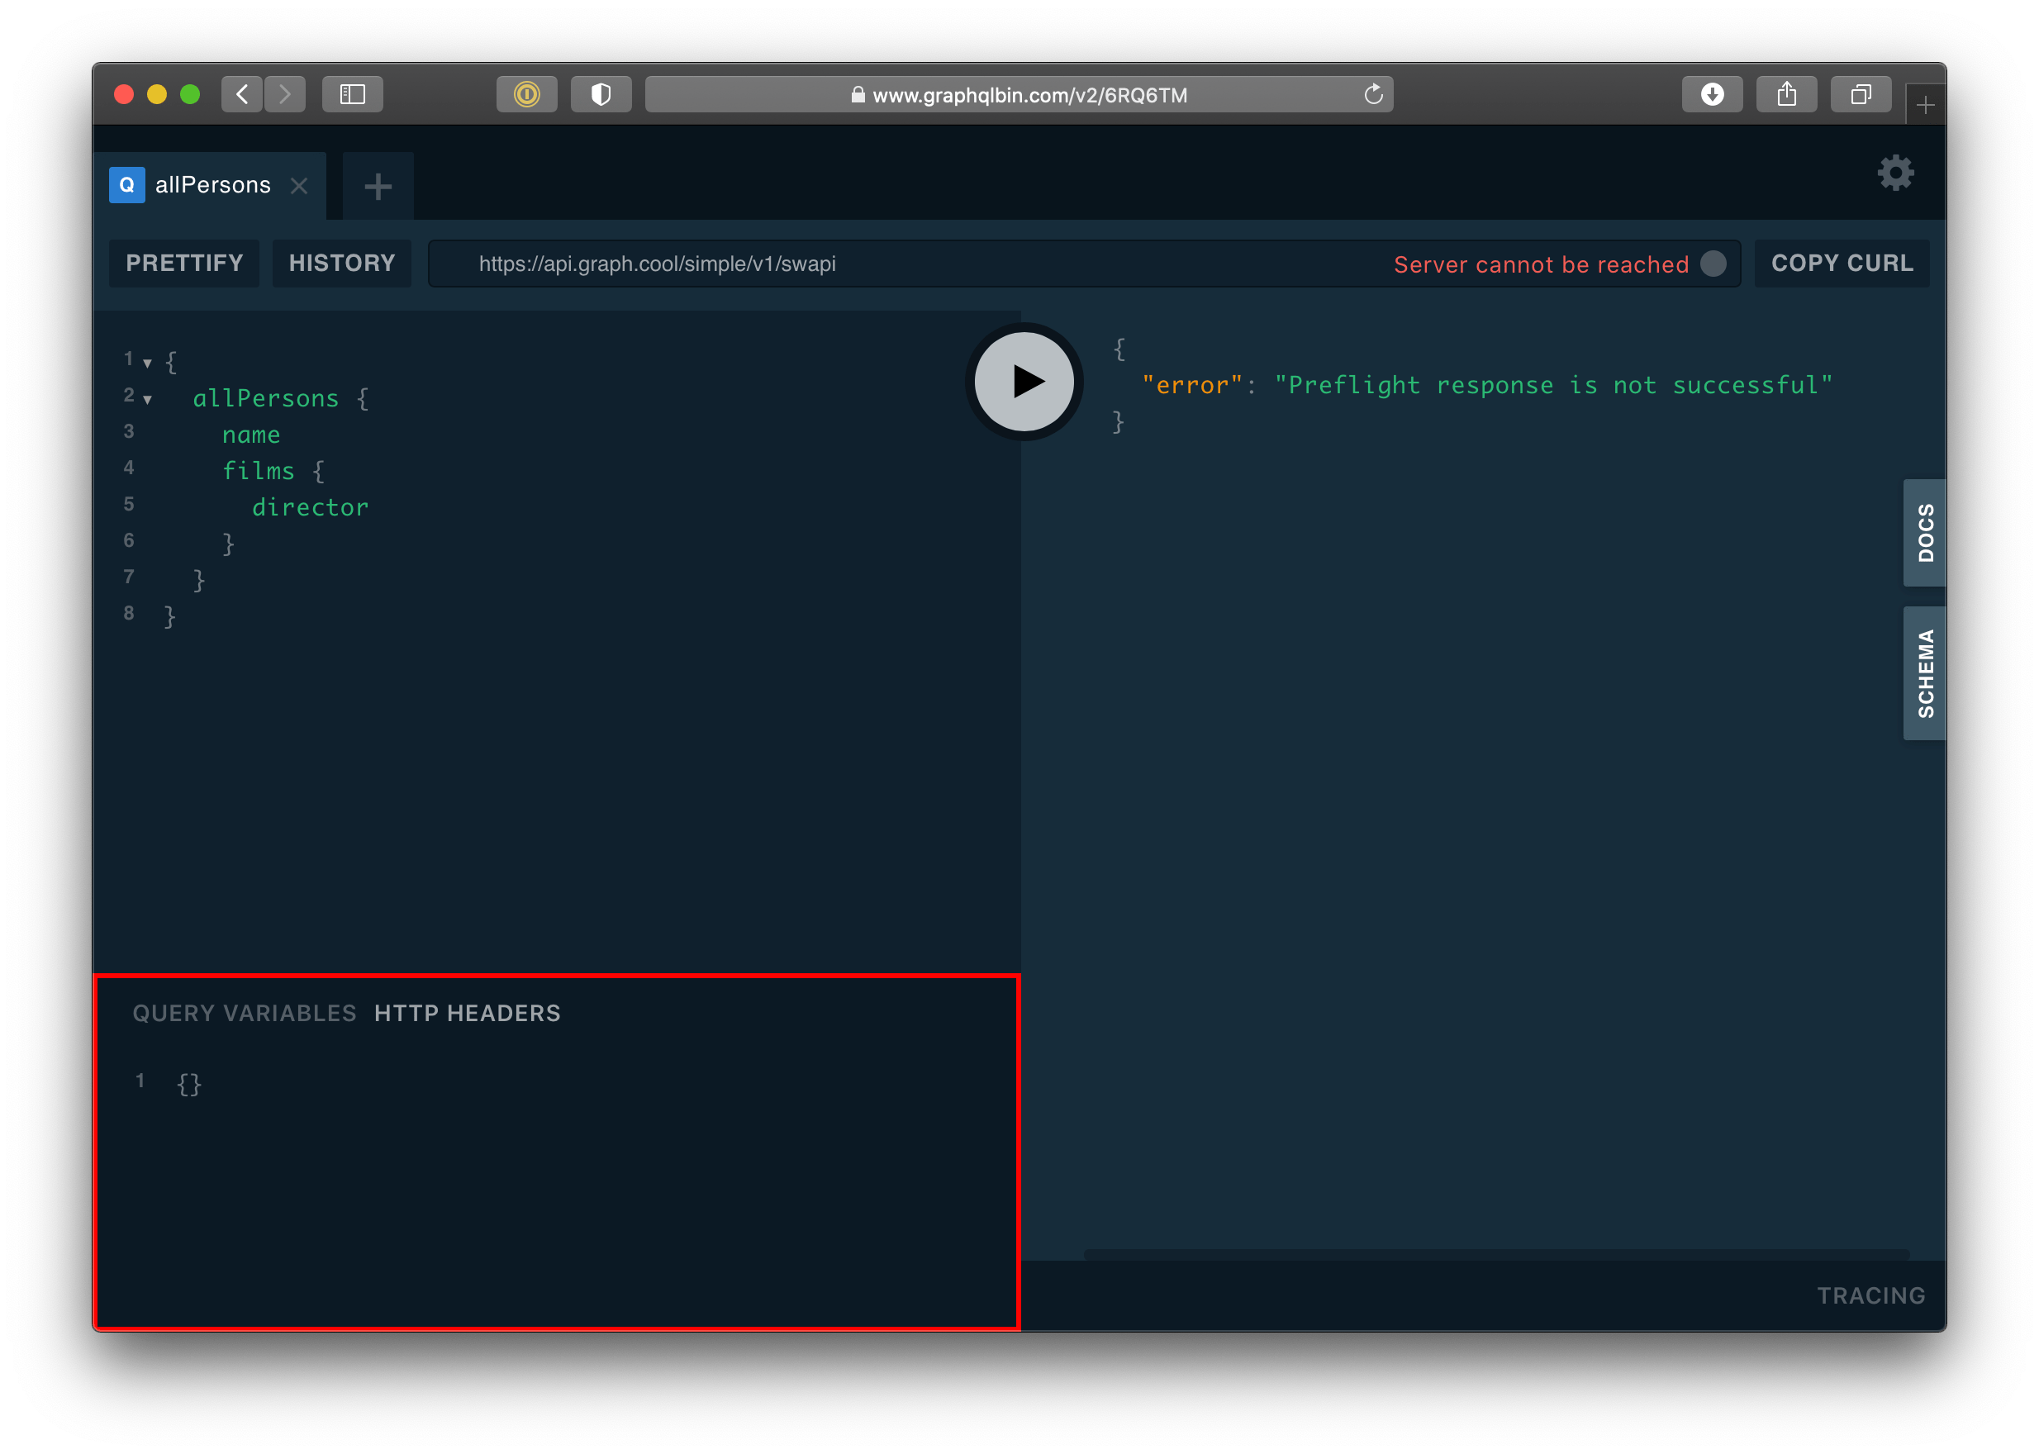Screen dimensions: 2039x1454
Task: Reload the page in address bar
Action: pos(1373,94)
